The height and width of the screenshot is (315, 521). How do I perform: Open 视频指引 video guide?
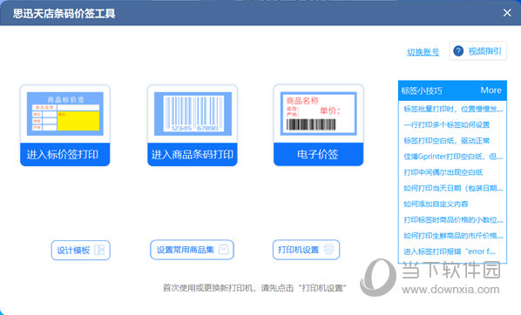pyautogui.click(x=477, y=50)
